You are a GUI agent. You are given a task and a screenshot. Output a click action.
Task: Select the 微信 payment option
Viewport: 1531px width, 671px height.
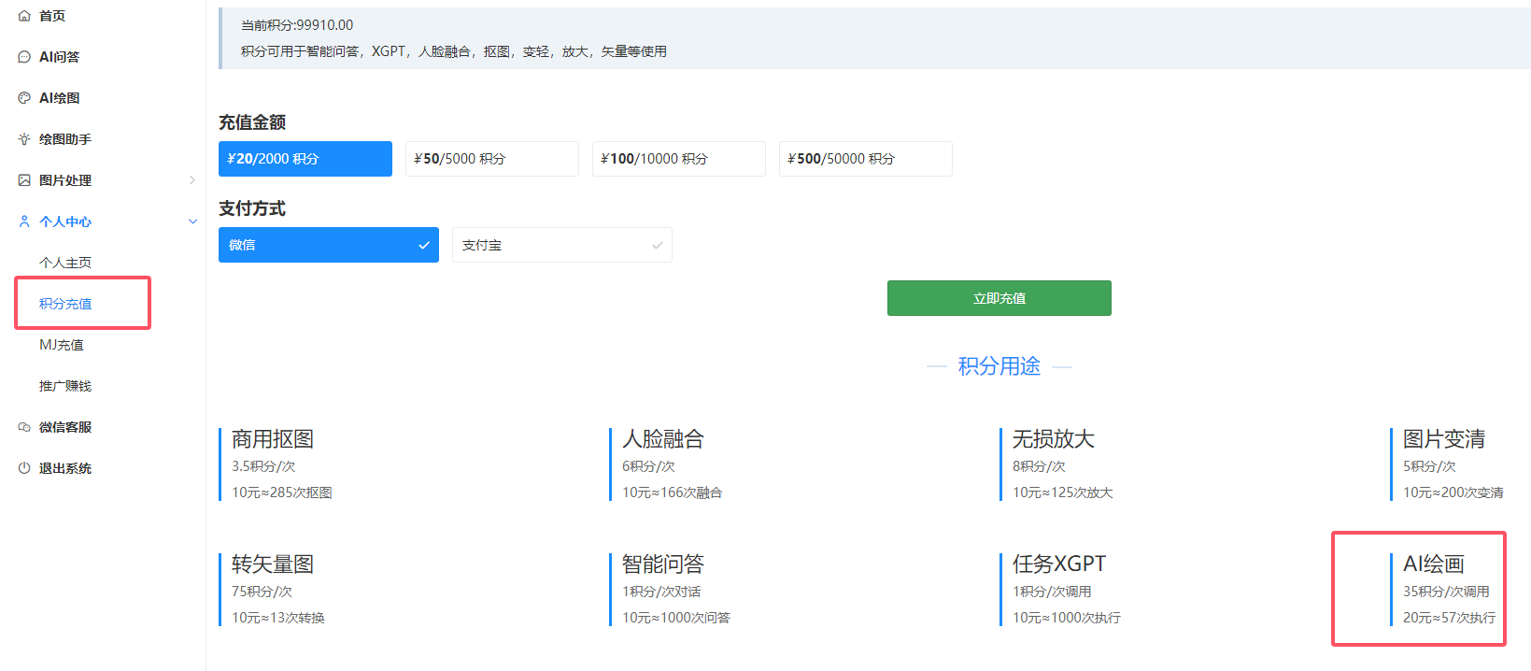click(328, 245)
